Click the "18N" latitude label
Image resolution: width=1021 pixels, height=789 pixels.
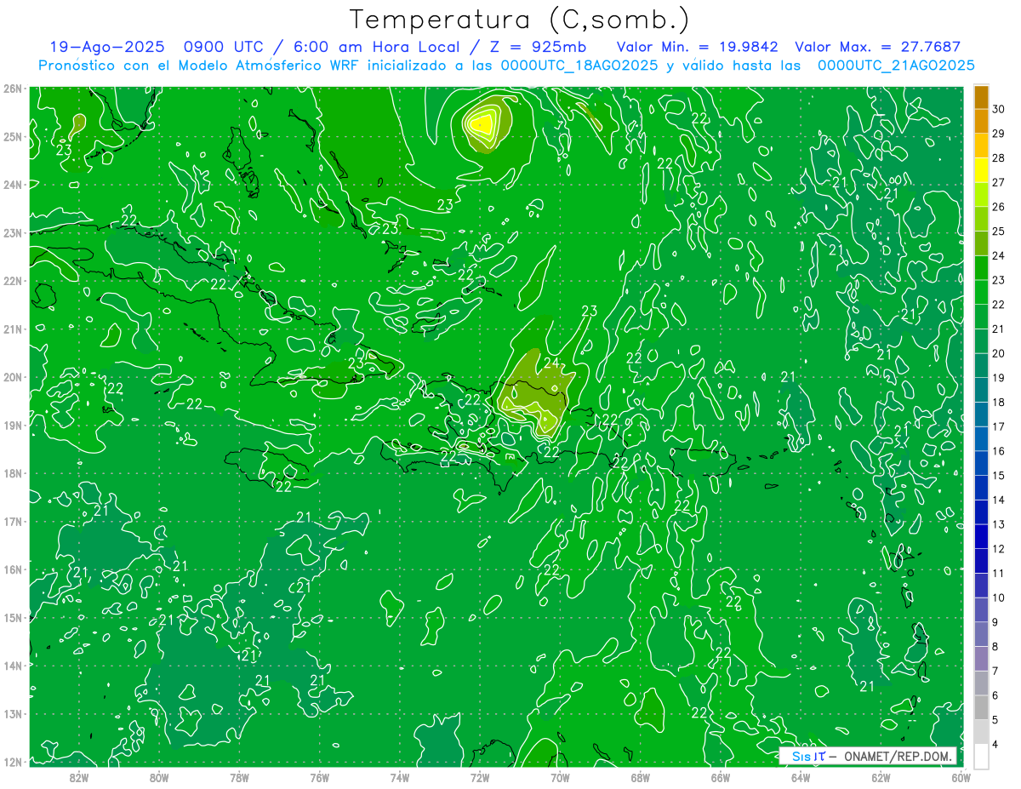pos(13,473)
